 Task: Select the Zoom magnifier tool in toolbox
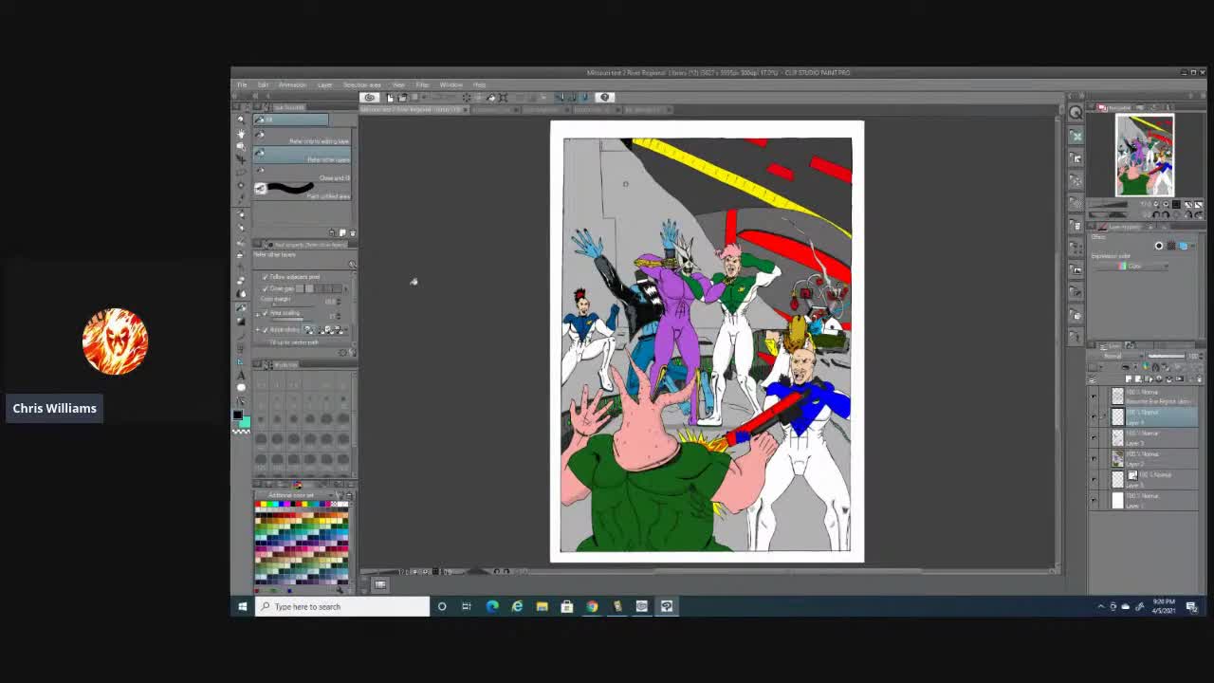click(241, 120)
